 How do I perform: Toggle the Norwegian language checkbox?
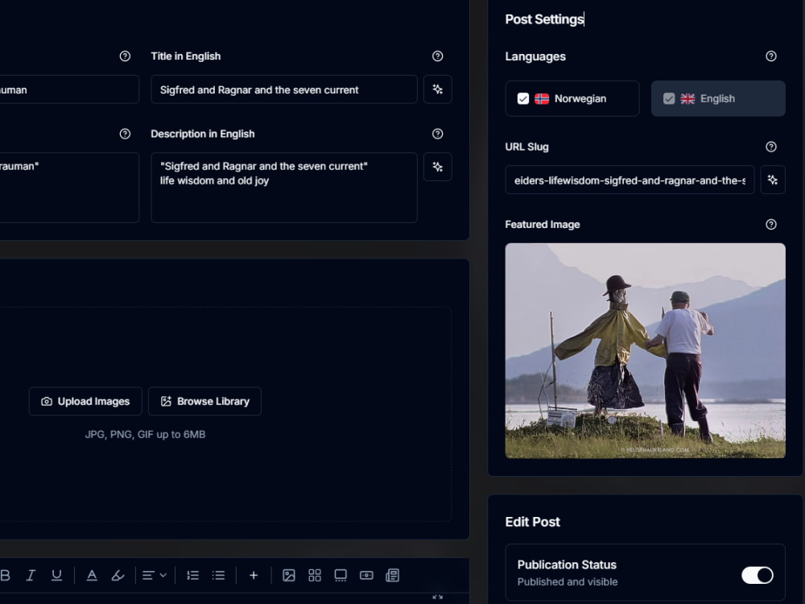click(x=522, y=98)
